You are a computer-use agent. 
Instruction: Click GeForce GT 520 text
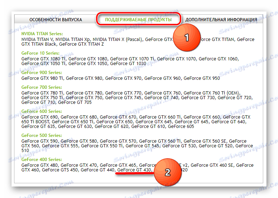(215, 146)
